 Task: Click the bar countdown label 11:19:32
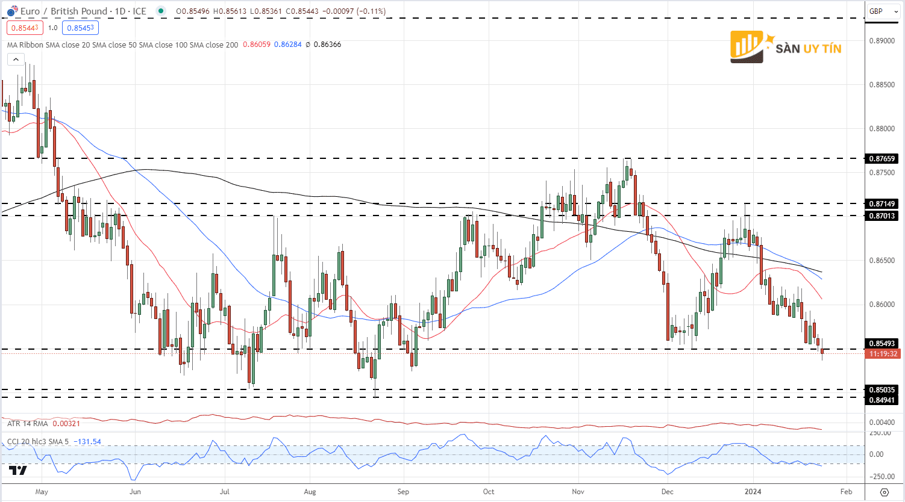pos(883,354)
